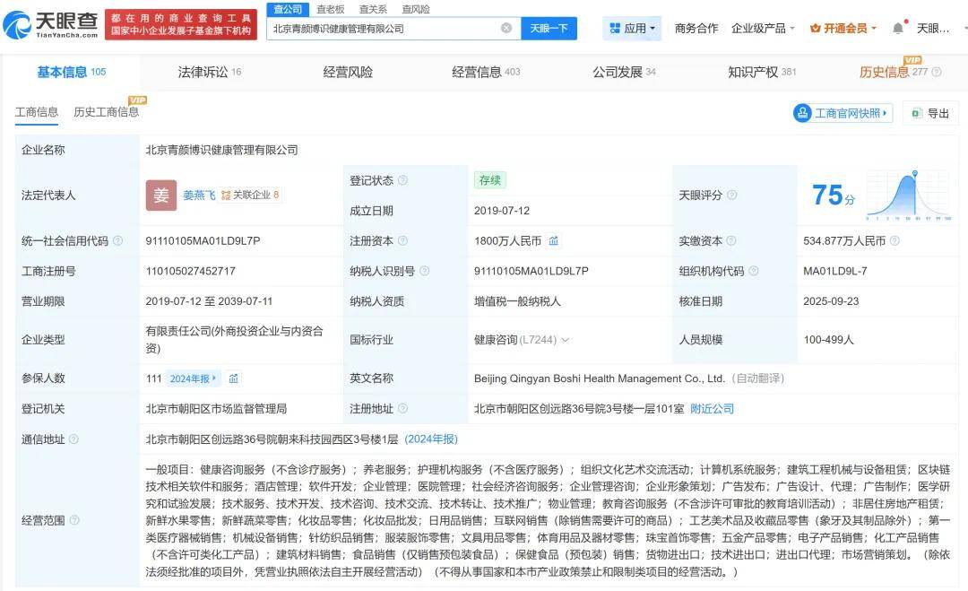Open the notification bell

pos(897,28)
